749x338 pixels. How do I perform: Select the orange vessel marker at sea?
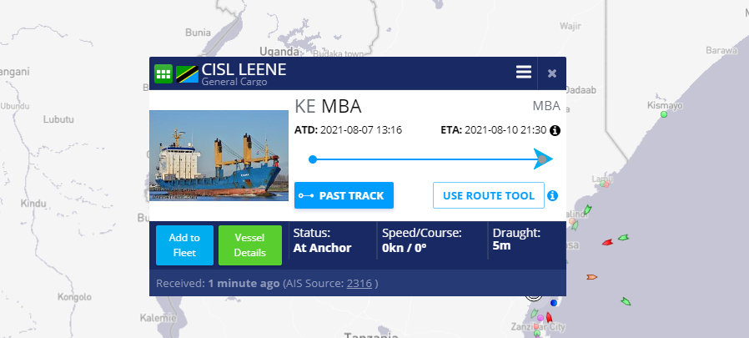pos(591,276)
